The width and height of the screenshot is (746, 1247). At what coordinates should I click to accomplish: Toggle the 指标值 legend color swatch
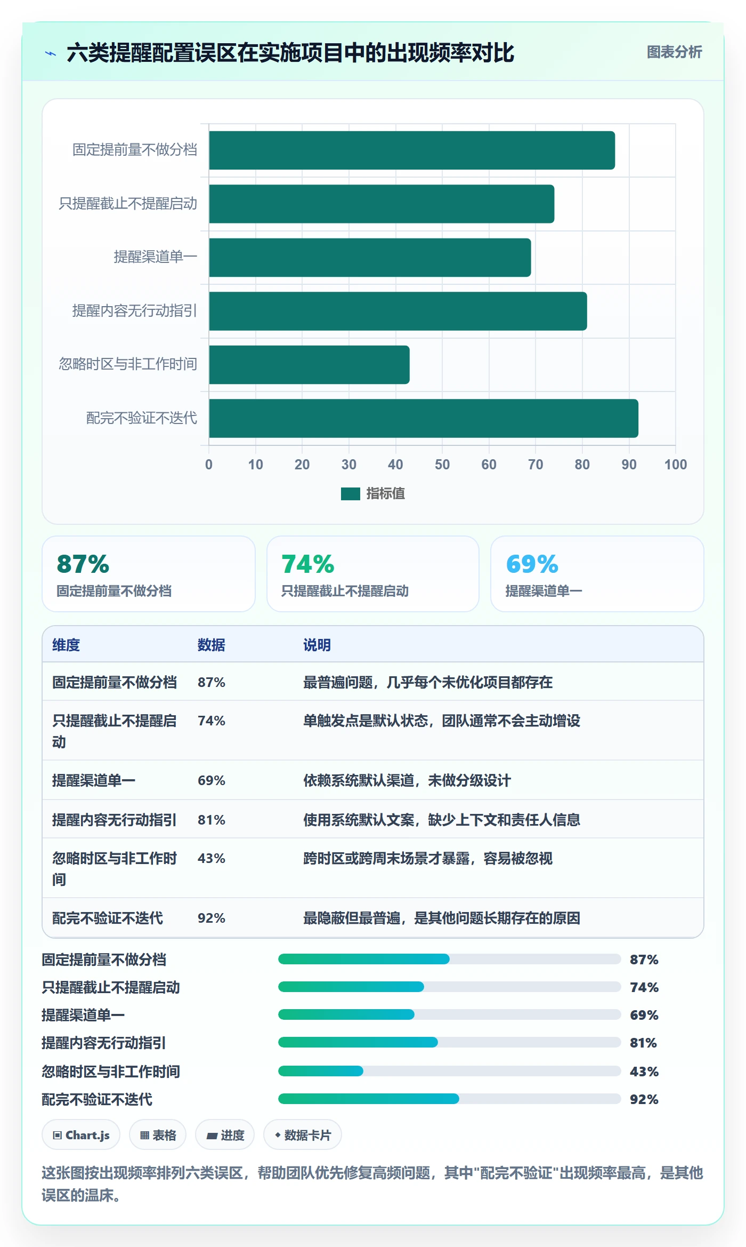coord(350,494)
